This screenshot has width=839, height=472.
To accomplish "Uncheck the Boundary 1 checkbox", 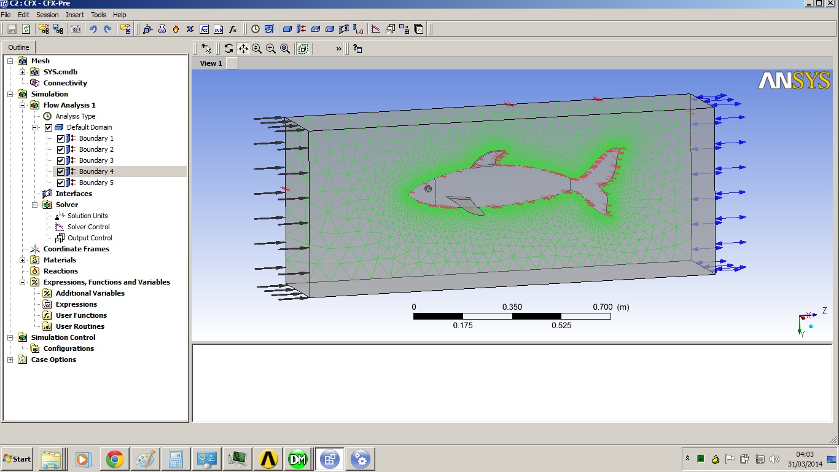I will (61, 138).
